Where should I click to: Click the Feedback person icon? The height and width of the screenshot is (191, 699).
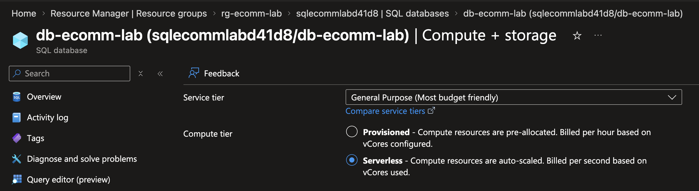point(194,73)
